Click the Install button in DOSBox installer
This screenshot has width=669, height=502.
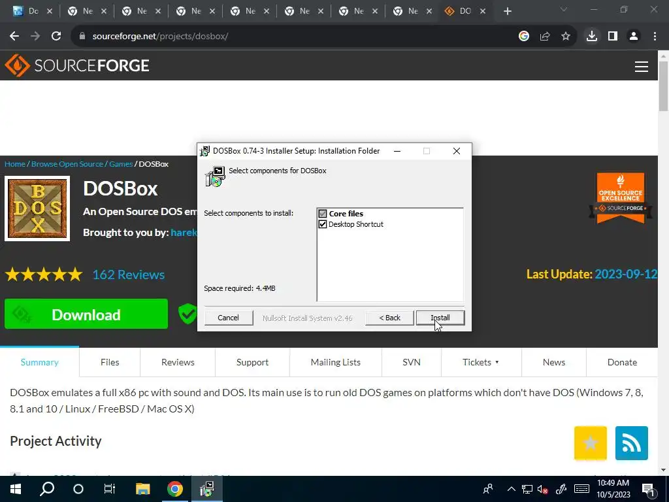click(440, 318)
